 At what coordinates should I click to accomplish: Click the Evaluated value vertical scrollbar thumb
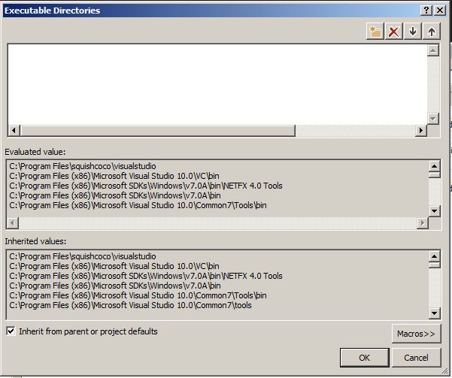tap(435, 175)
